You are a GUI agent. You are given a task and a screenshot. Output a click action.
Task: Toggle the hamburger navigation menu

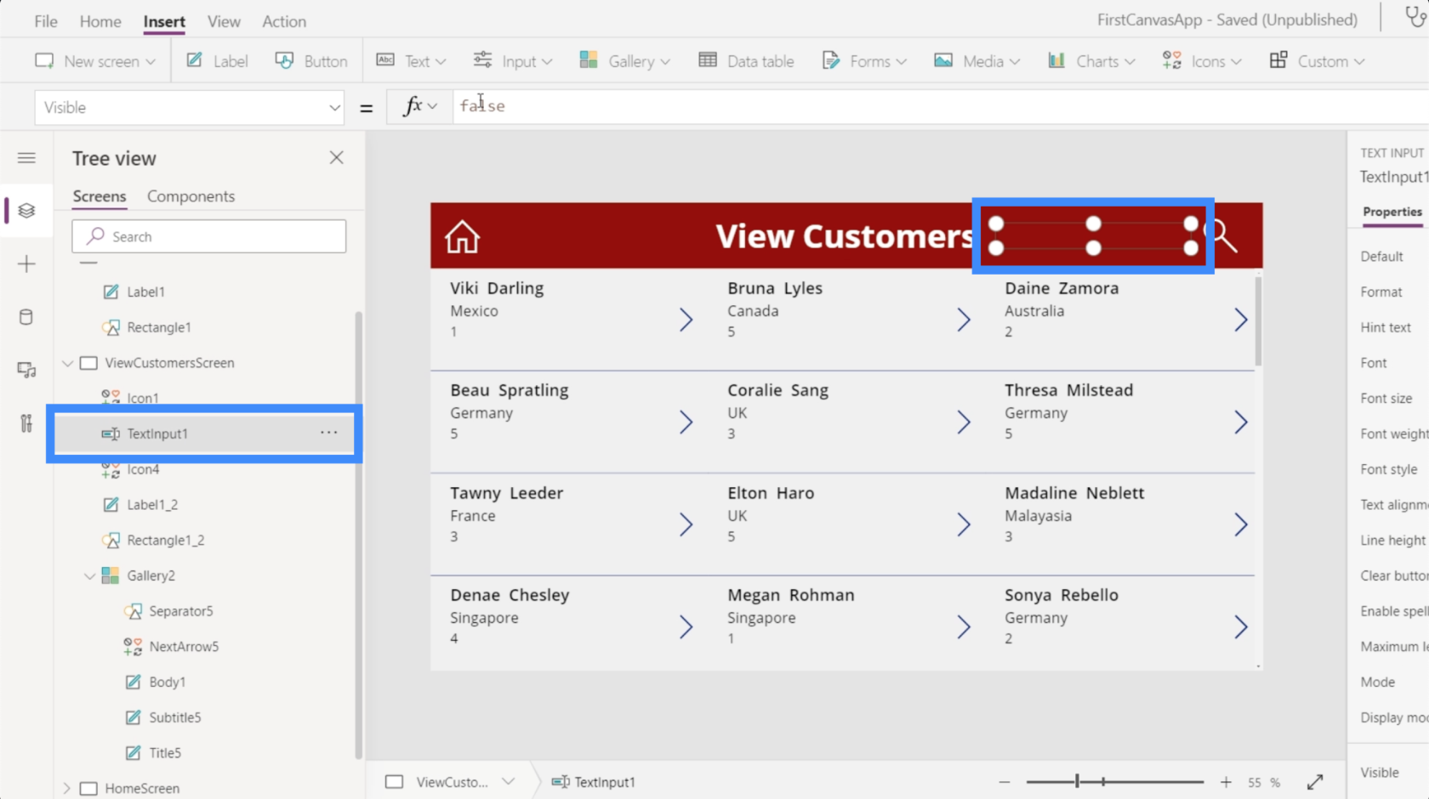(26, 158)
